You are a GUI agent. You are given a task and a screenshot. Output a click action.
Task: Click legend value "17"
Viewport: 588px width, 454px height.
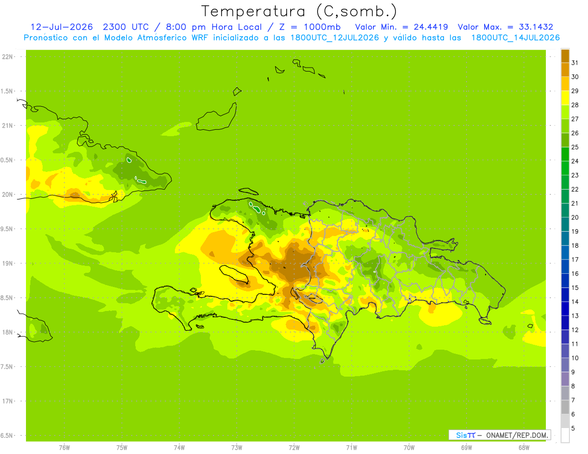[575, 260]
